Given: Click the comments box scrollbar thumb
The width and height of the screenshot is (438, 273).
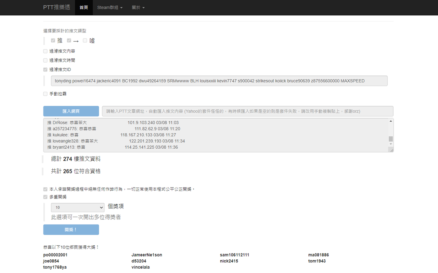Looking at the screenshot, I should 391,139.
